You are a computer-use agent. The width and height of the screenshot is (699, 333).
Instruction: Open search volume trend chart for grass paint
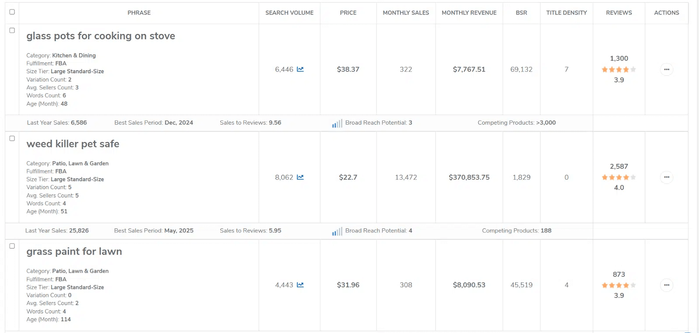(300, 285)
